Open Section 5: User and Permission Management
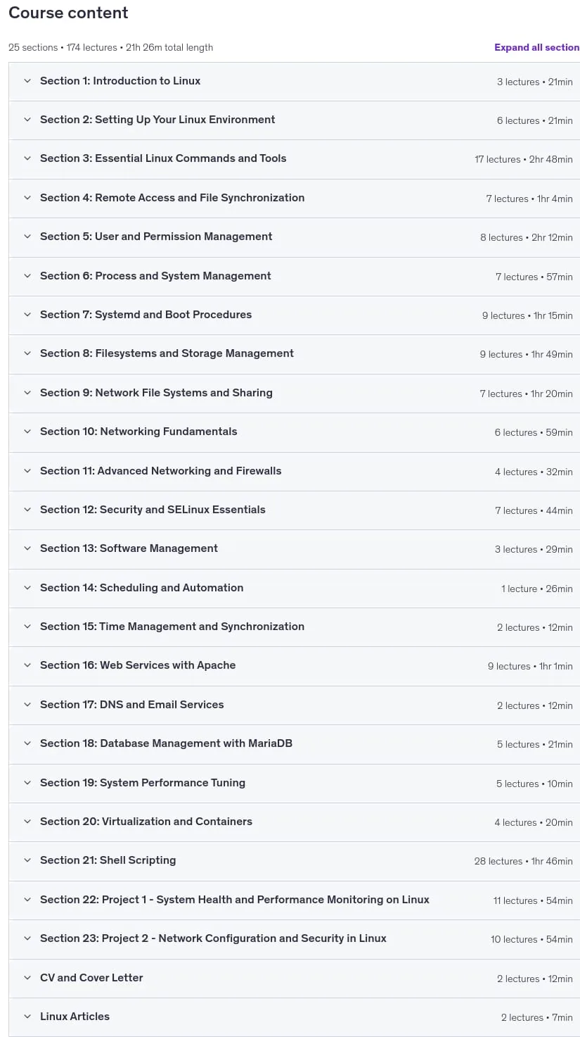 click(294, 237)
